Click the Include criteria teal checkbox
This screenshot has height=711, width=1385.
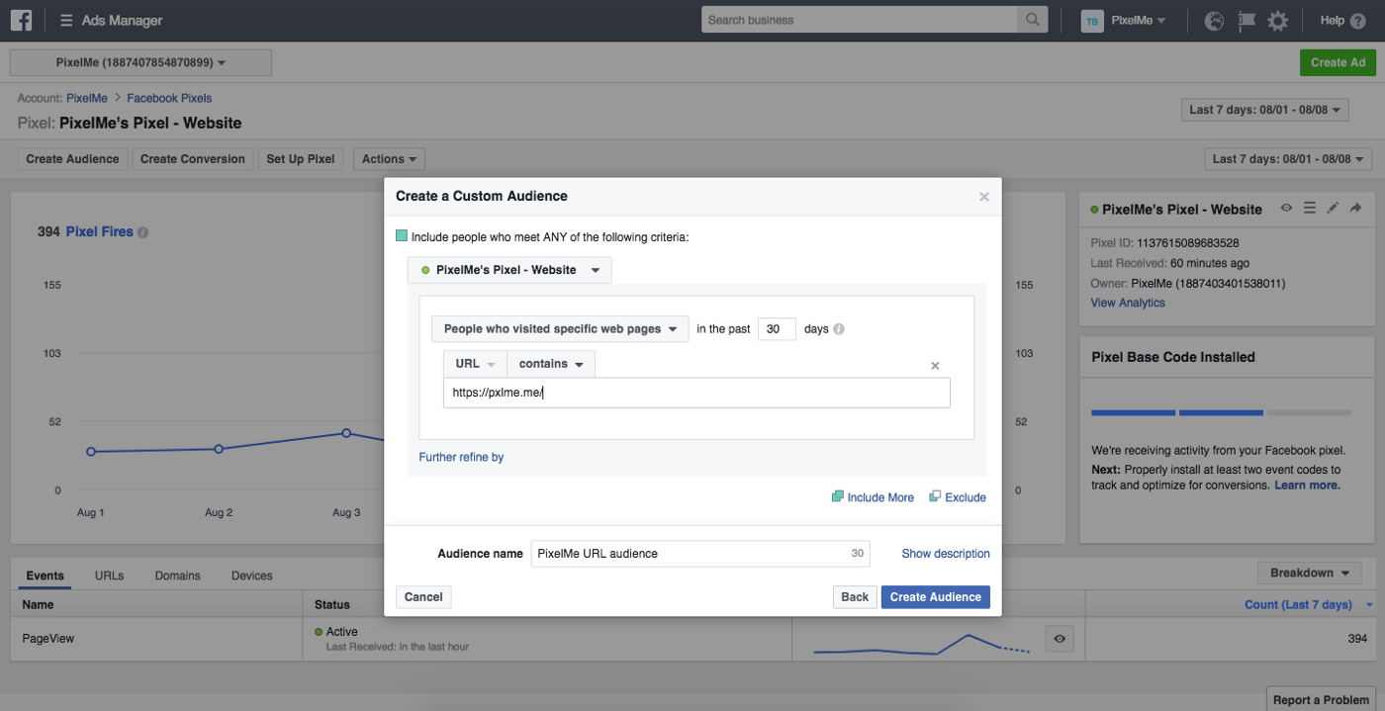pyautogui.click(x=402, y=236)
